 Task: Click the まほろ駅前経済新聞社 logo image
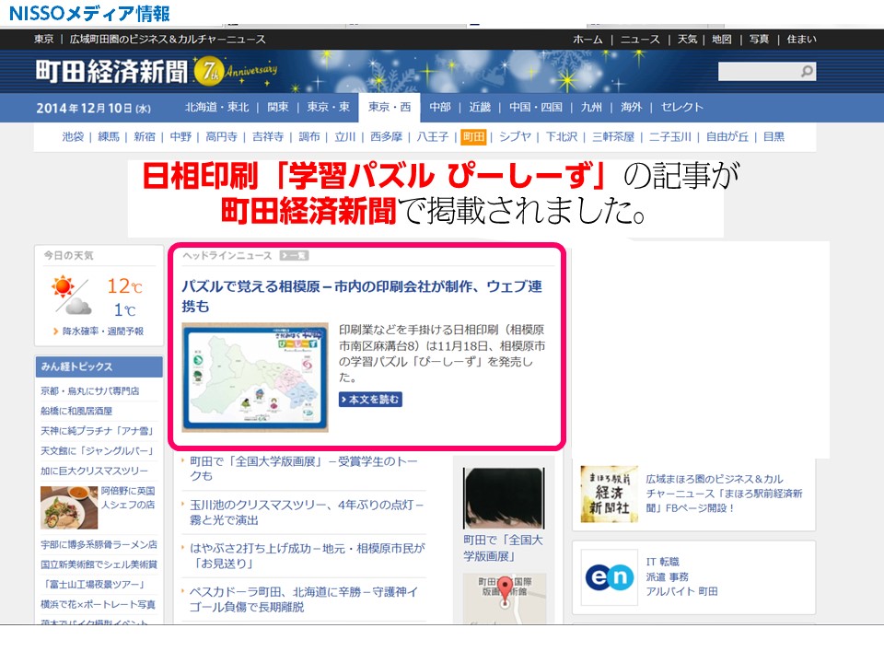coord(609,494)
